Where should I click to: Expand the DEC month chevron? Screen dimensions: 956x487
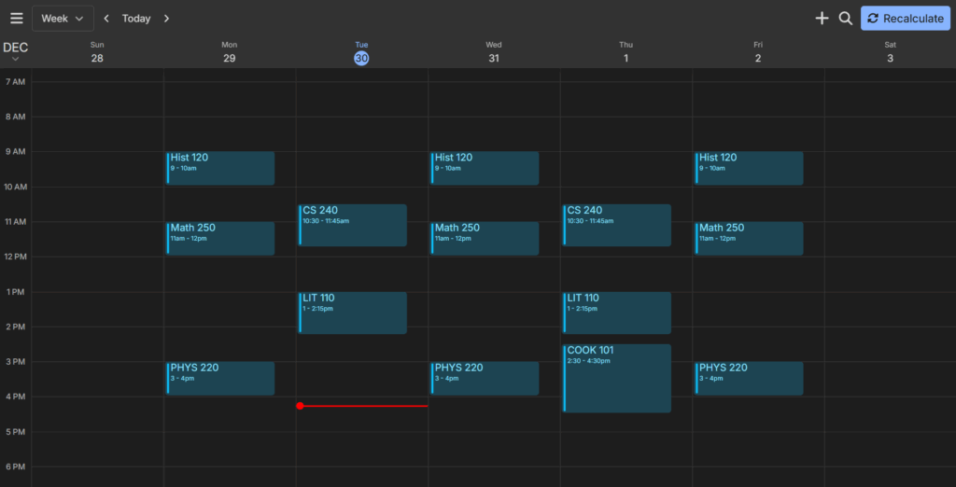pos(15,60)
